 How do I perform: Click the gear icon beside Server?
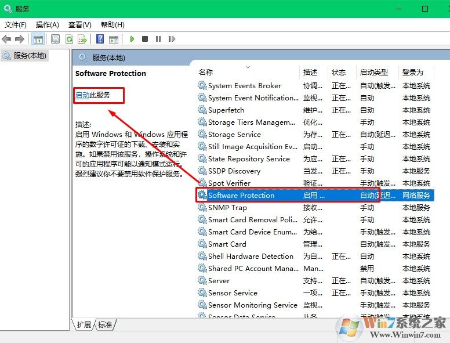coord(202,280)
